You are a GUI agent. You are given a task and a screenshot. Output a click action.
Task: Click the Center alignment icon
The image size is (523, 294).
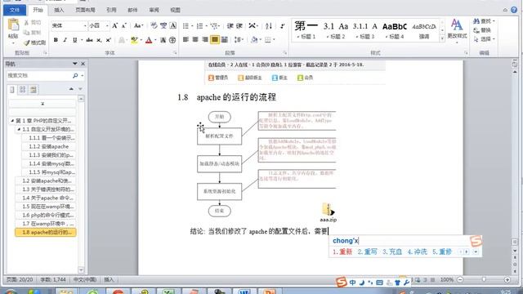[195, 40]
